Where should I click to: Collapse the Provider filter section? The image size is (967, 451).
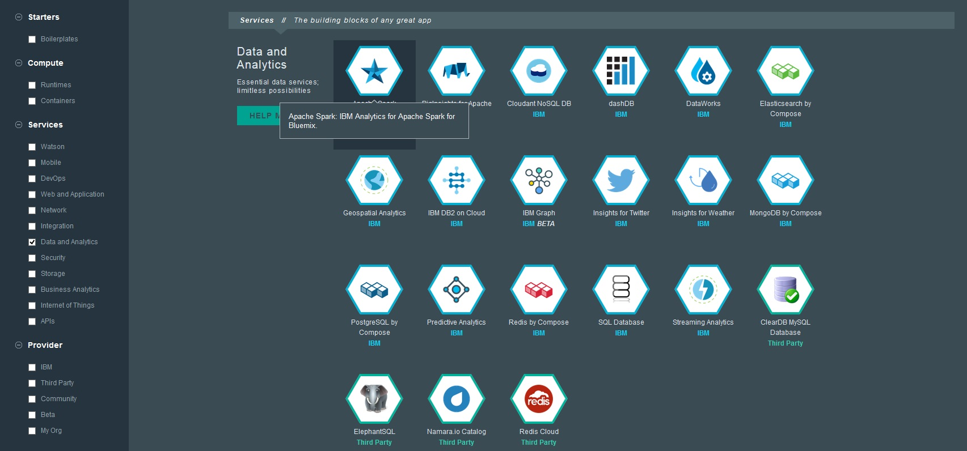click(19, 345)
